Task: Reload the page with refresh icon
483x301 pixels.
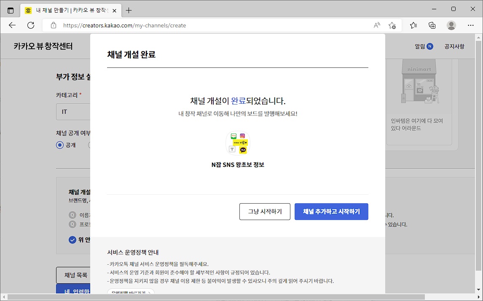Action: click(x=31, y=25)
